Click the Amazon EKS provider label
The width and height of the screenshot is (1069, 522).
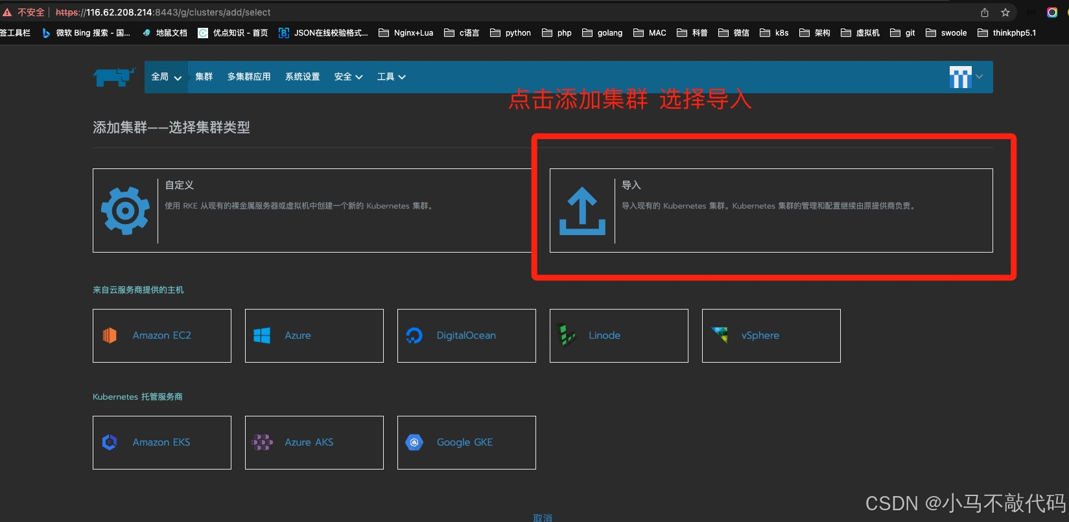pyautogui.click(x=161, y=442)
